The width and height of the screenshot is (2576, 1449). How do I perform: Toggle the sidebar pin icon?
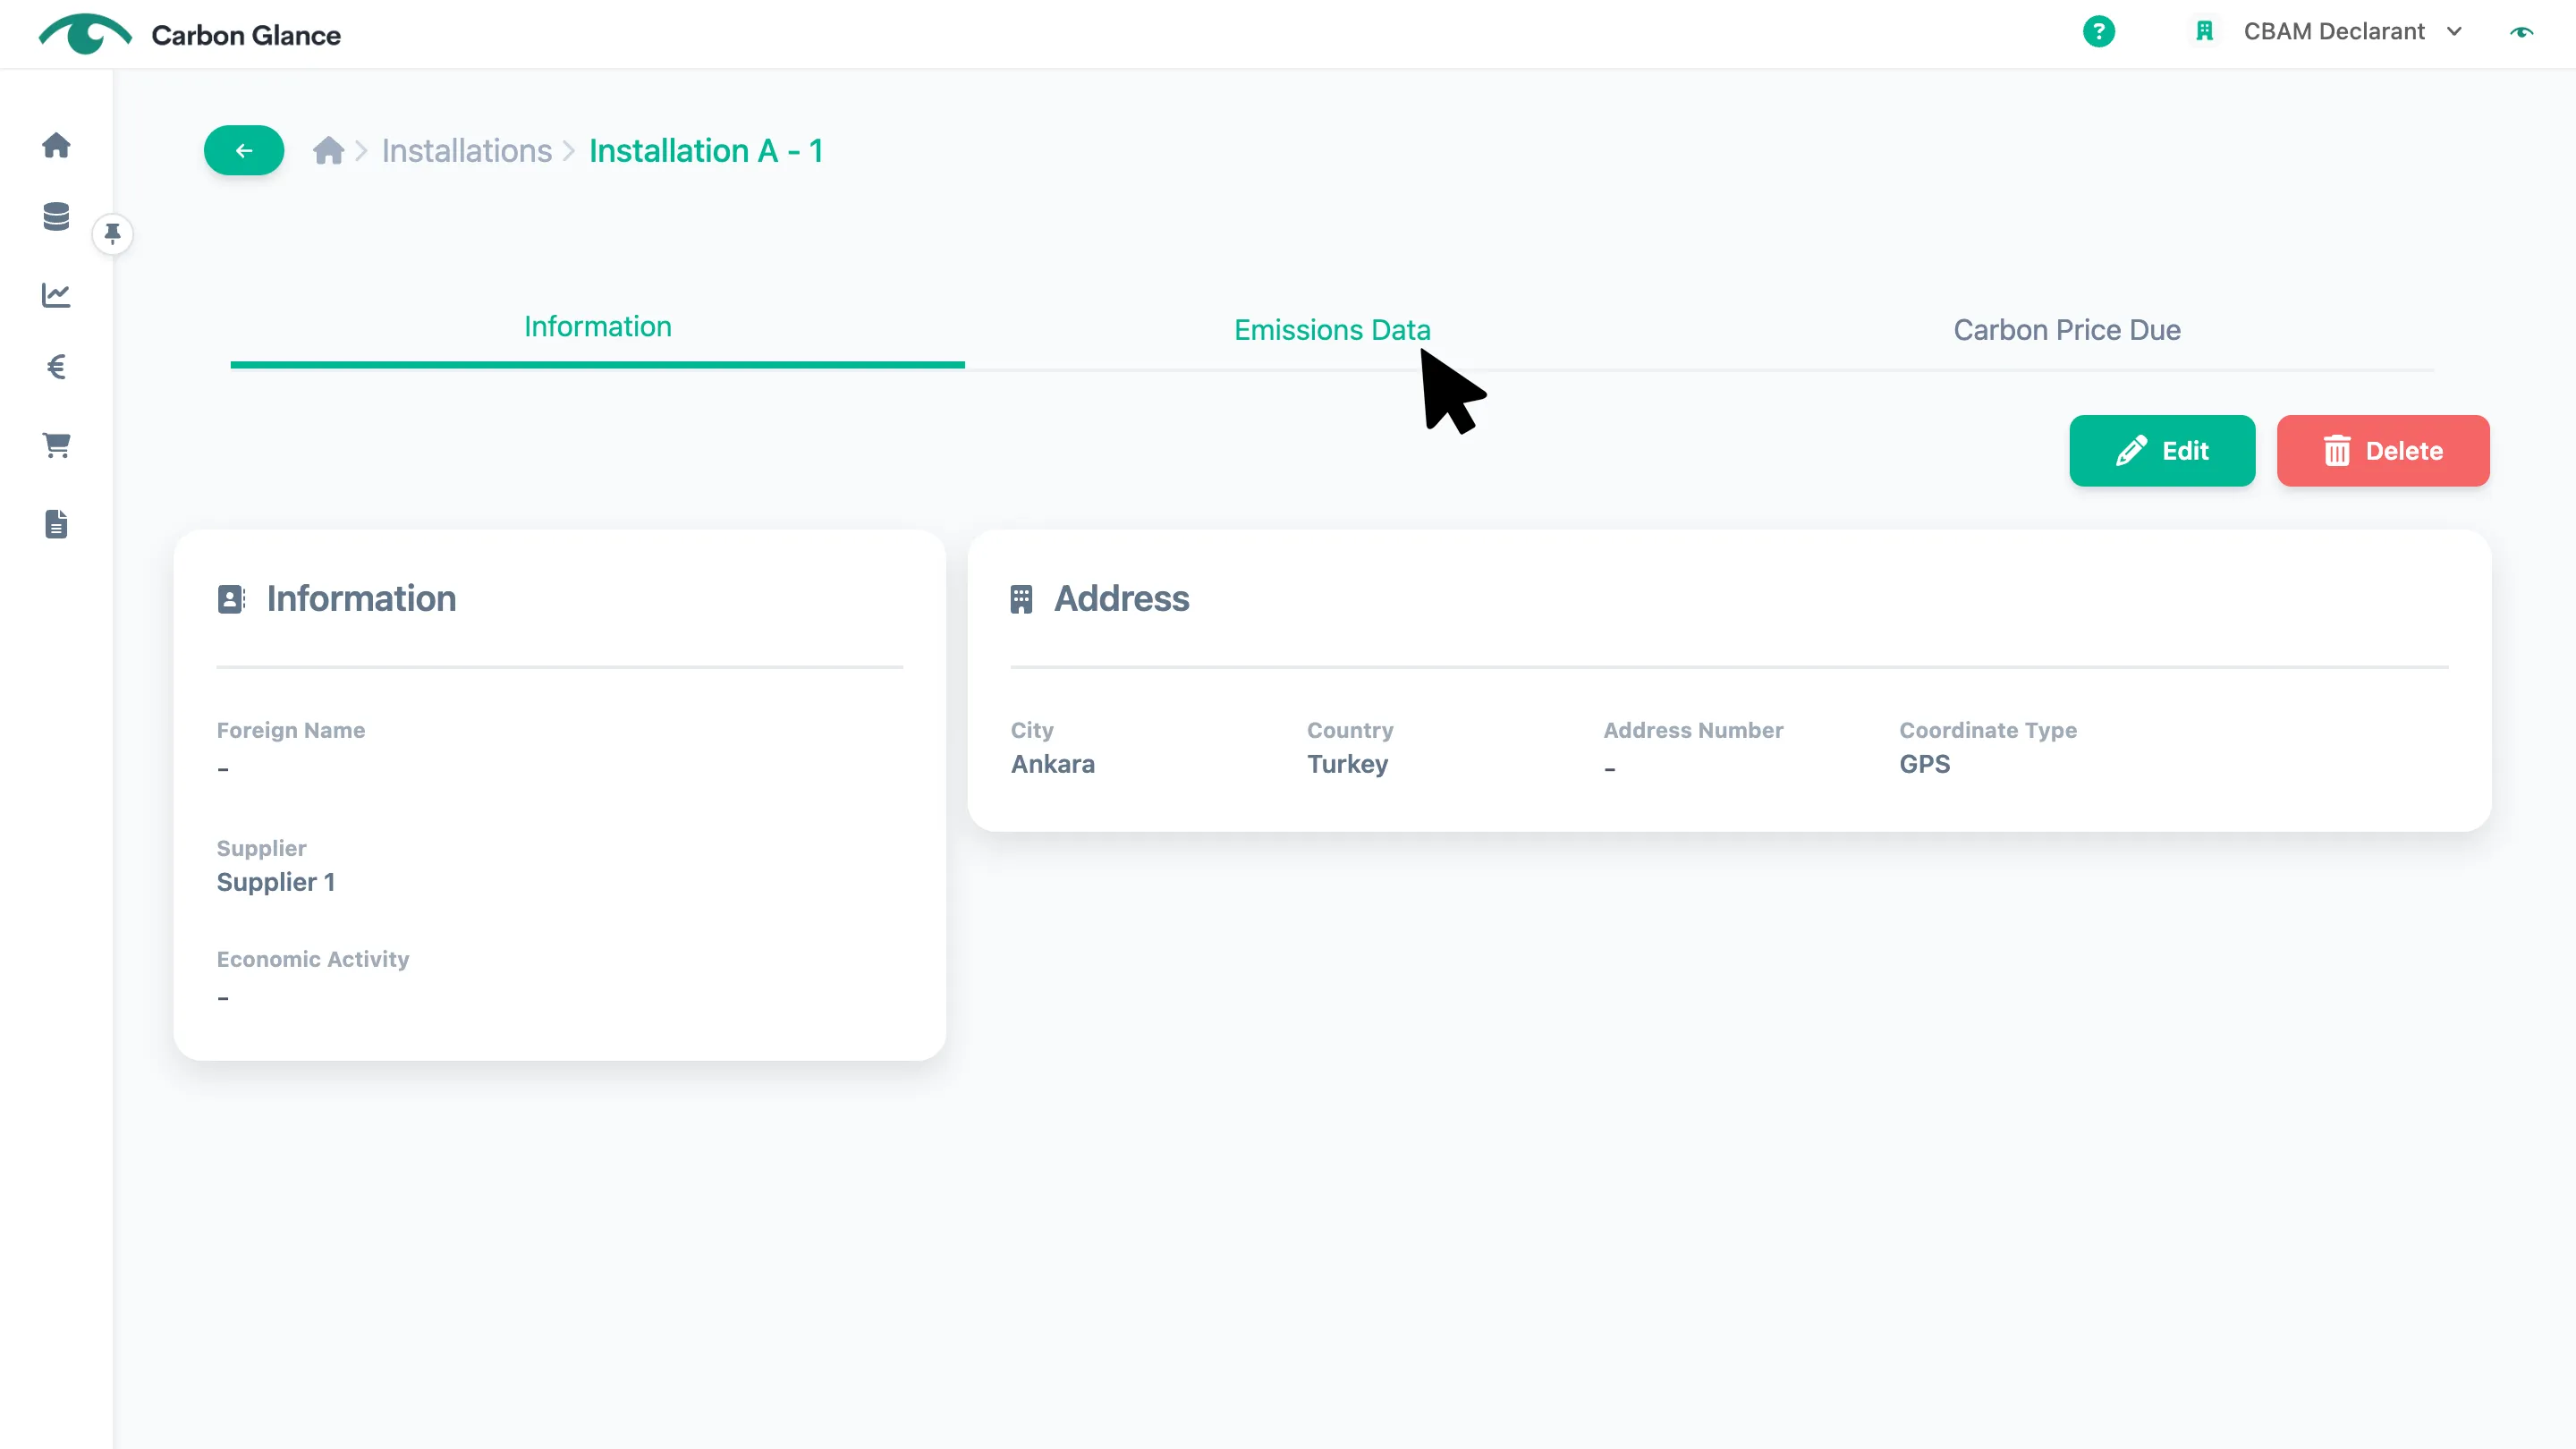coord(112,233)
